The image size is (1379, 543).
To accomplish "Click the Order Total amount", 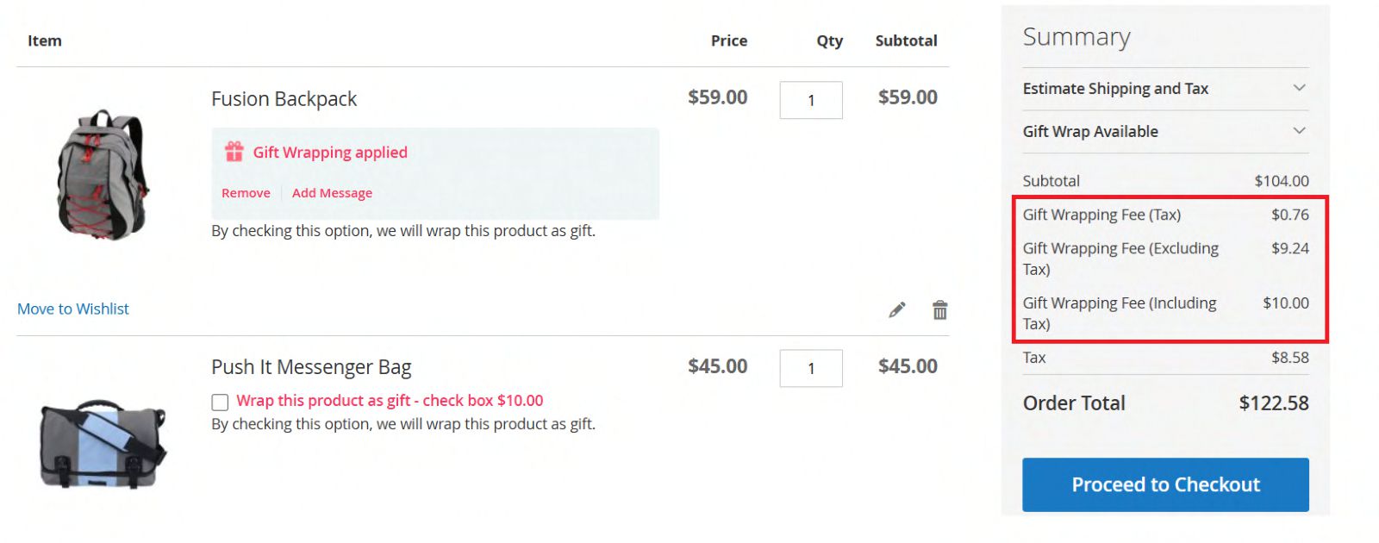I will click(x=1273, y=403).
